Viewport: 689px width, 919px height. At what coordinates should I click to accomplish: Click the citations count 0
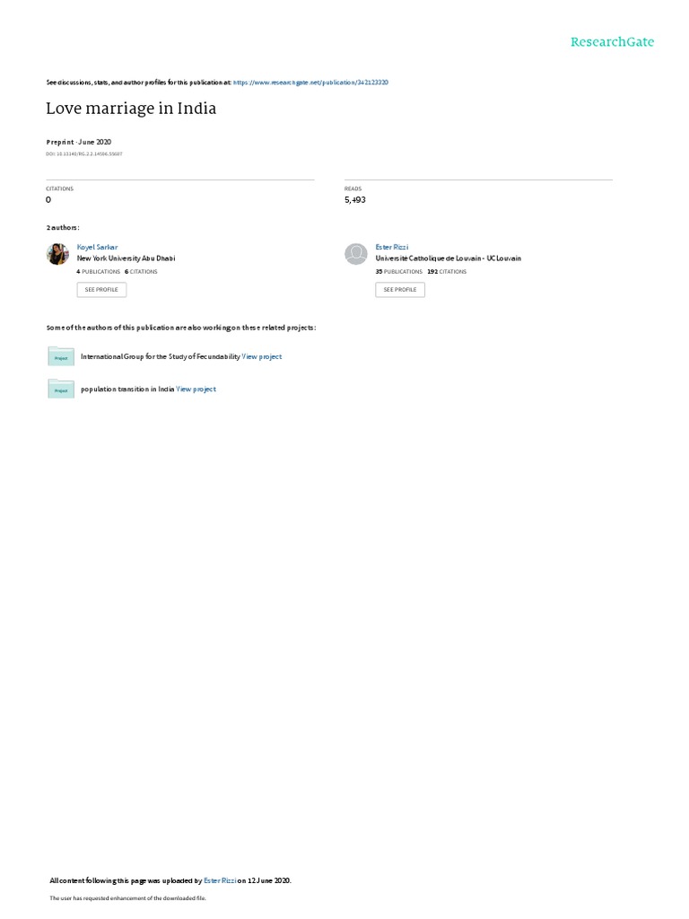(x=48, y=200)
